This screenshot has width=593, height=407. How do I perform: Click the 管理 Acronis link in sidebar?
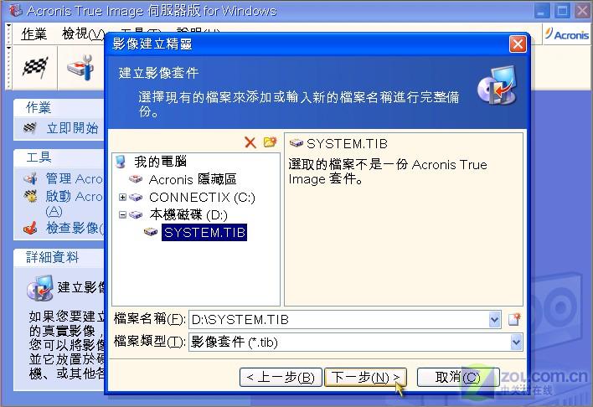[x=74, y=178]
